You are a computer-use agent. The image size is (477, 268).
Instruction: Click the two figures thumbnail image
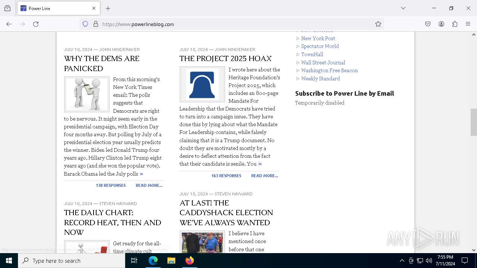(x=87, y=95)
